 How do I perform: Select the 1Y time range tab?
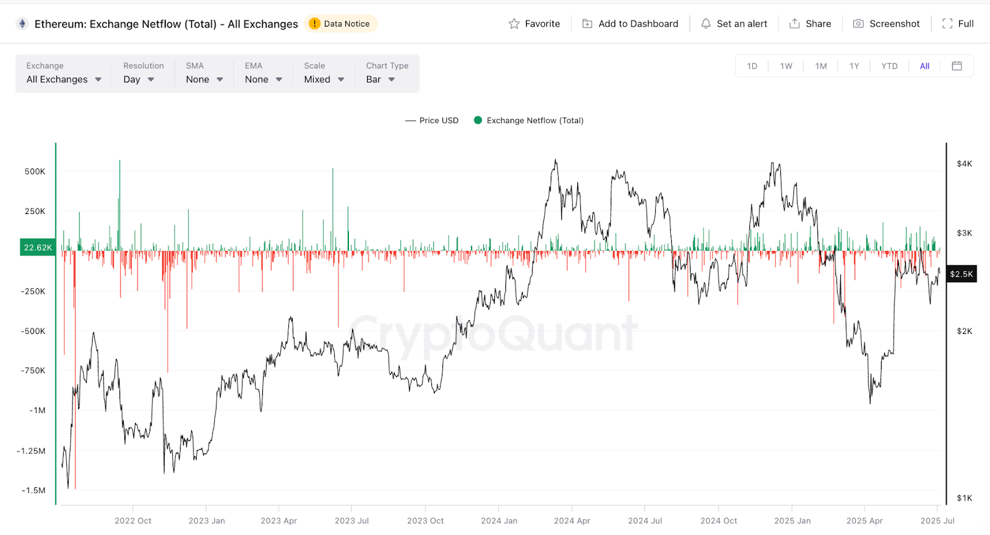point(854,66)
